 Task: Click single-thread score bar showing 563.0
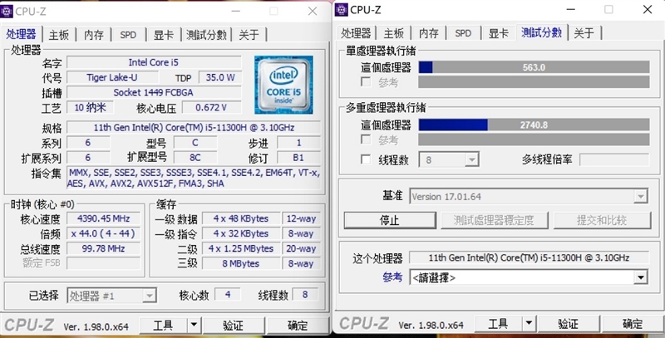534,67
